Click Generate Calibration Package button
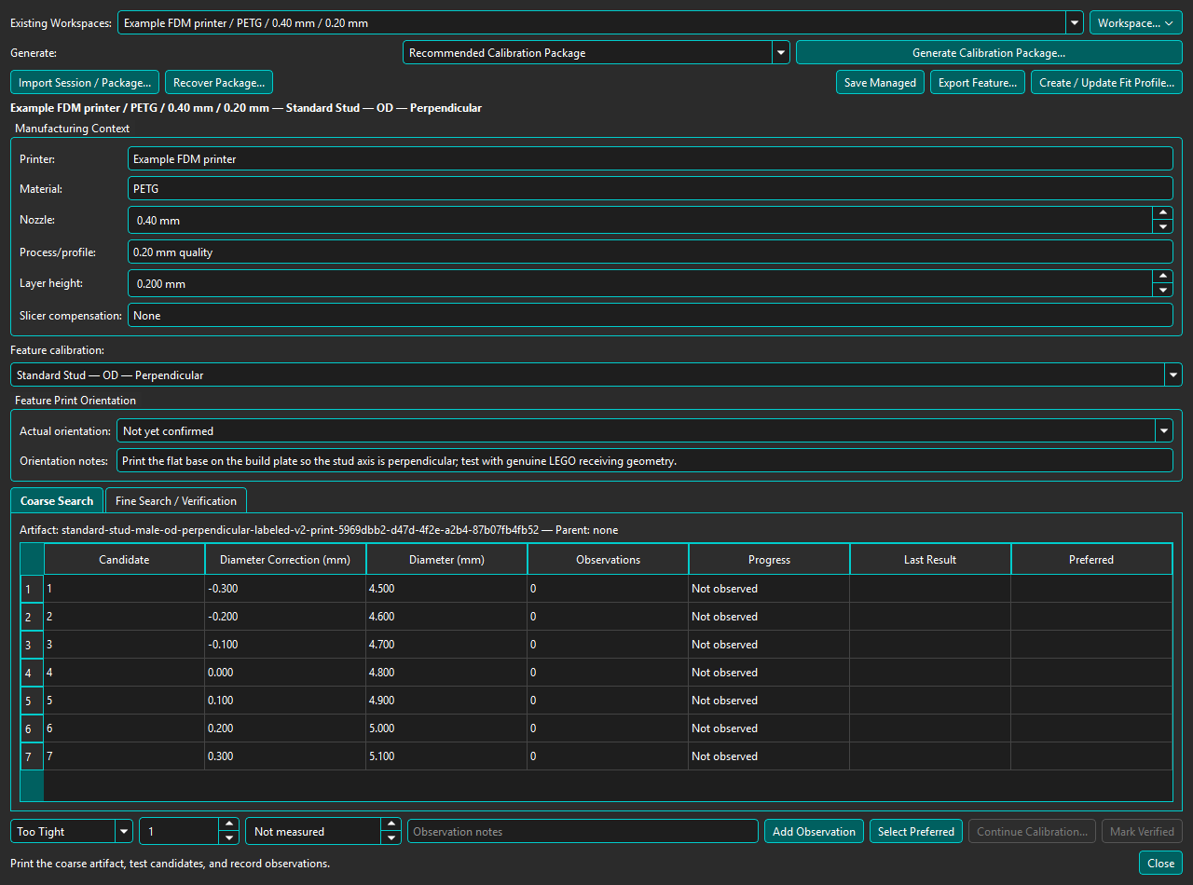The image size is (1193, 885). (989, 53)
